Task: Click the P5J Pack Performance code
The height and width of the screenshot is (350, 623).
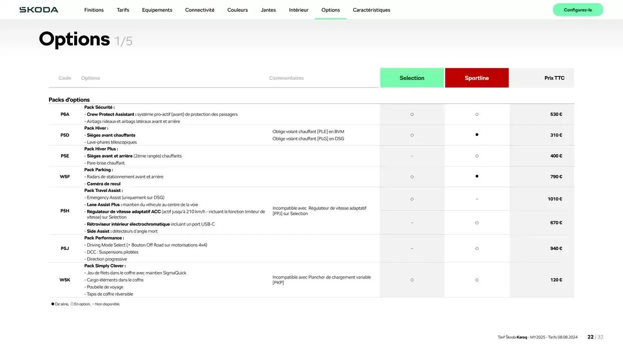Action: point(65,248)
